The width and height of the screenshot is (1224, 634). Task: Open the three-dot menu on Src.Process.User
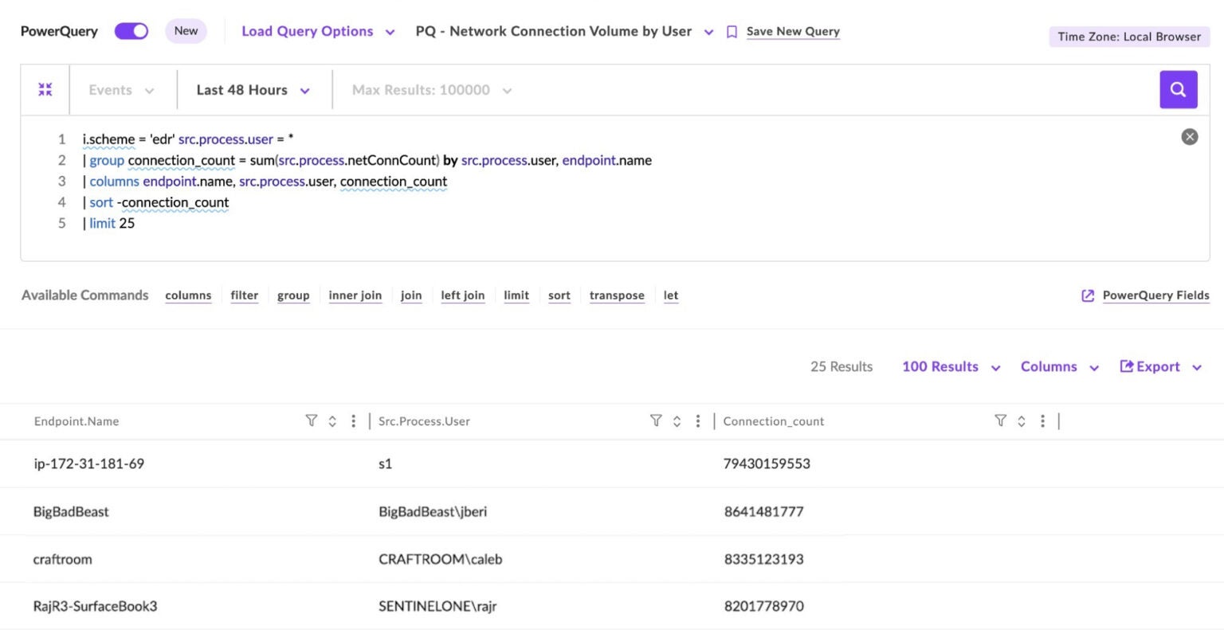tap(698, 421)
